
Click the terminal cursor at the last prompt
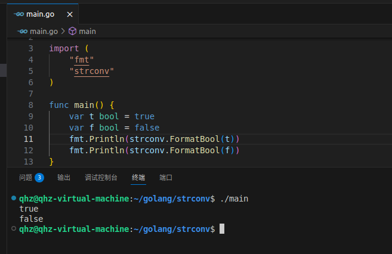pos(222,229)
